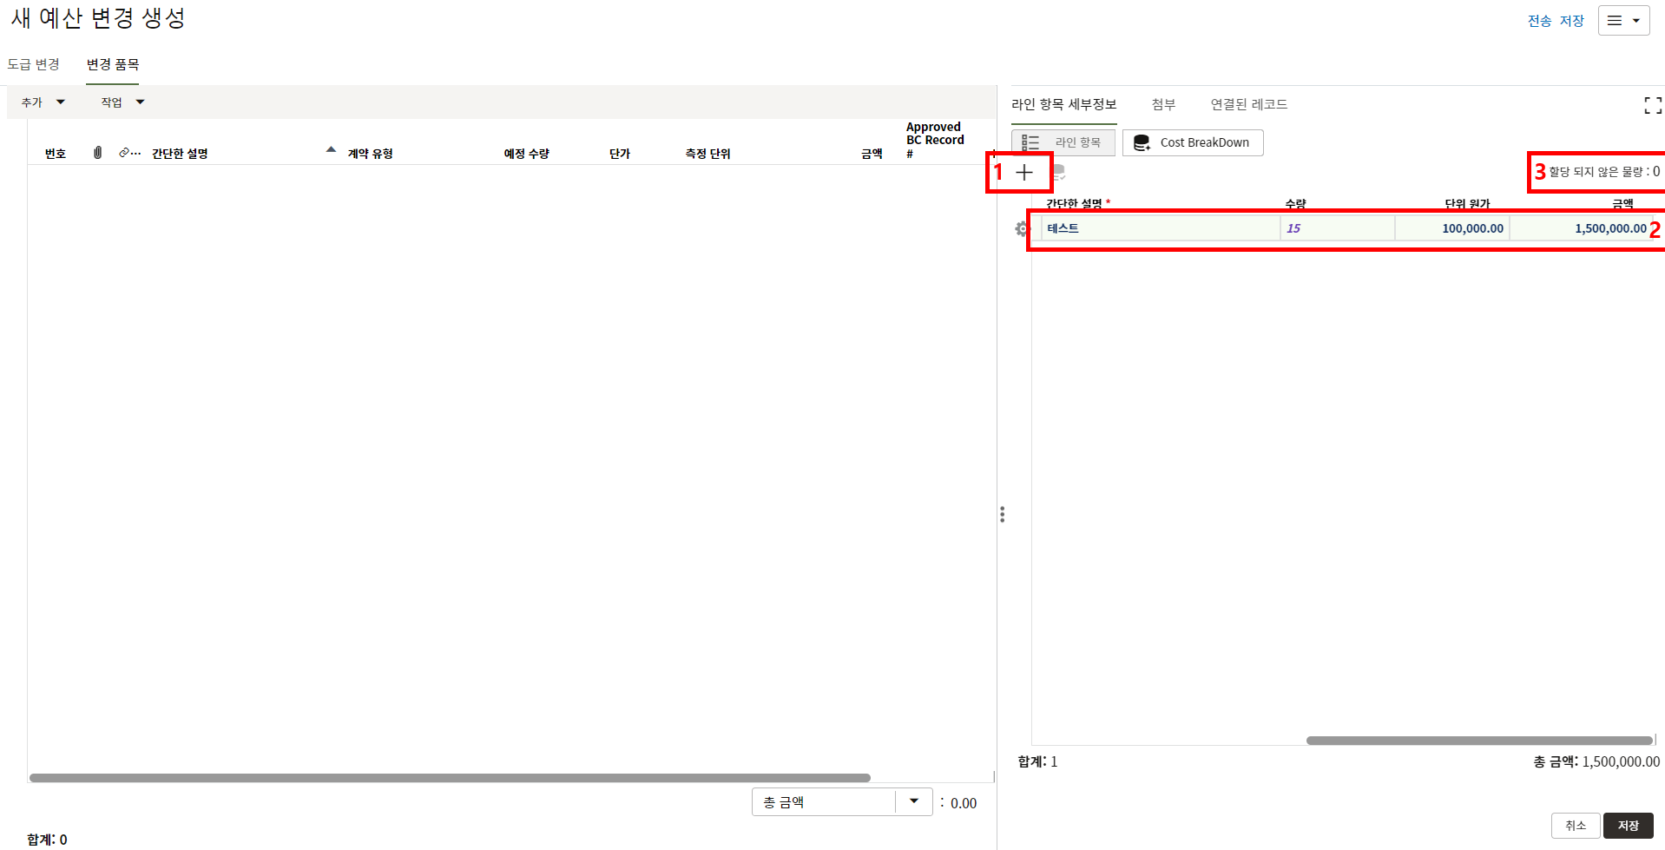This screenshot has width=1665, height=850.
Task: Click the sort arrow in 간단한 설명 column
Action: [331, 150]
